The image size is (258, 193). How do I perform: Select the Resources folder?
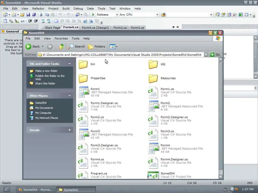pos(162,78)
